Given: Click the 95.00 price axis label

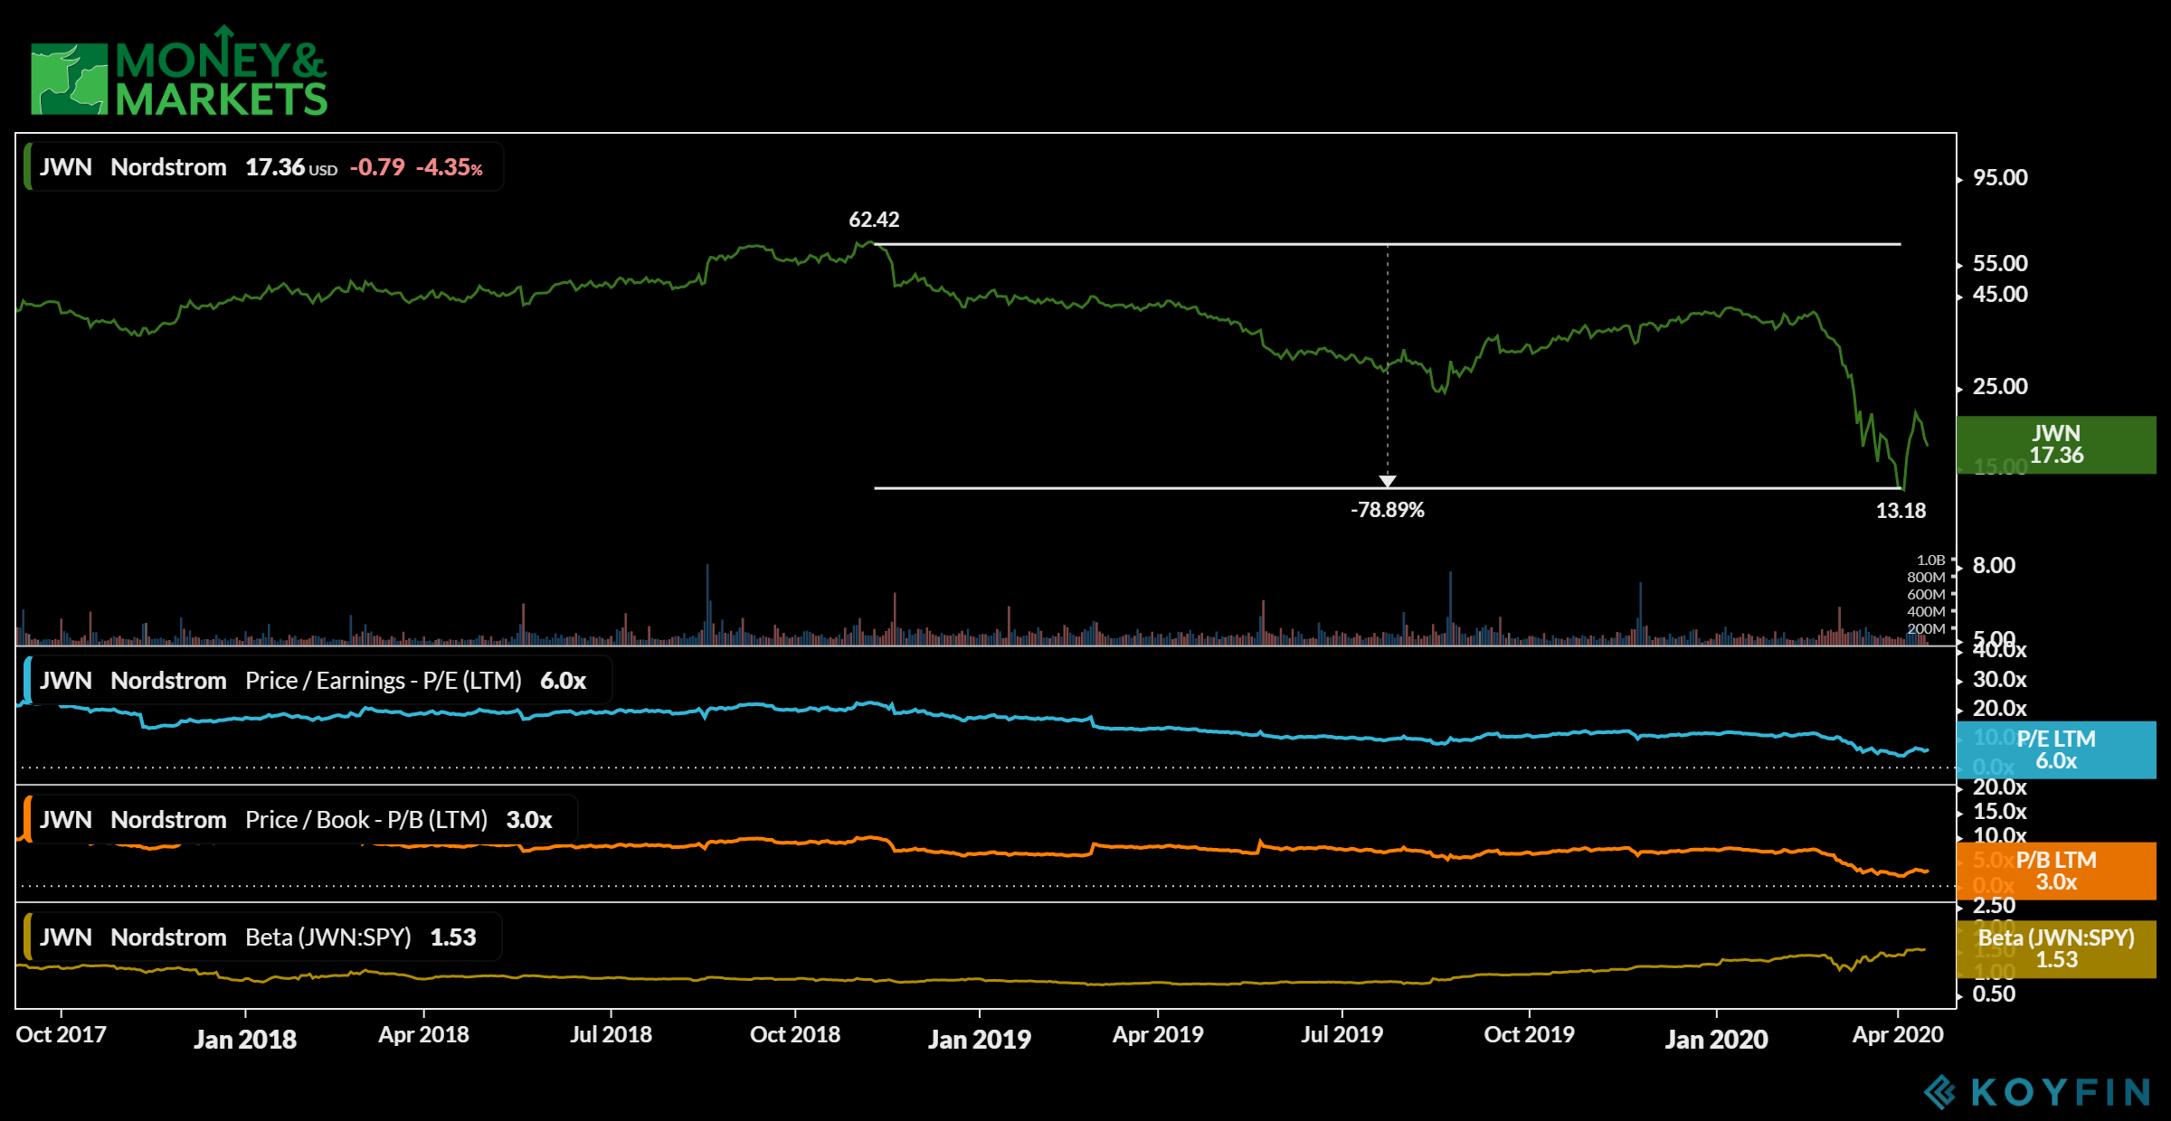Looking at the screenshot, I should 2000,177.
